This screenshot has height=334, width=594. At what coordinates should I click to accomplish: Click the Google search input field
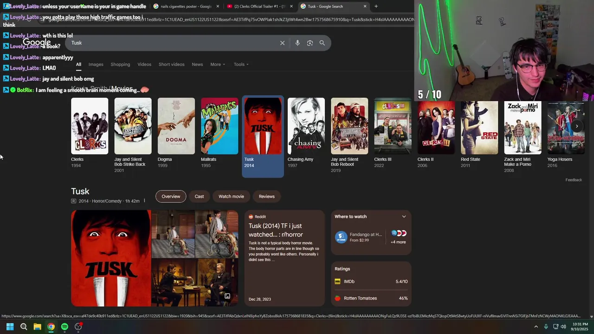pyautogui.click(x=172, y=43)
